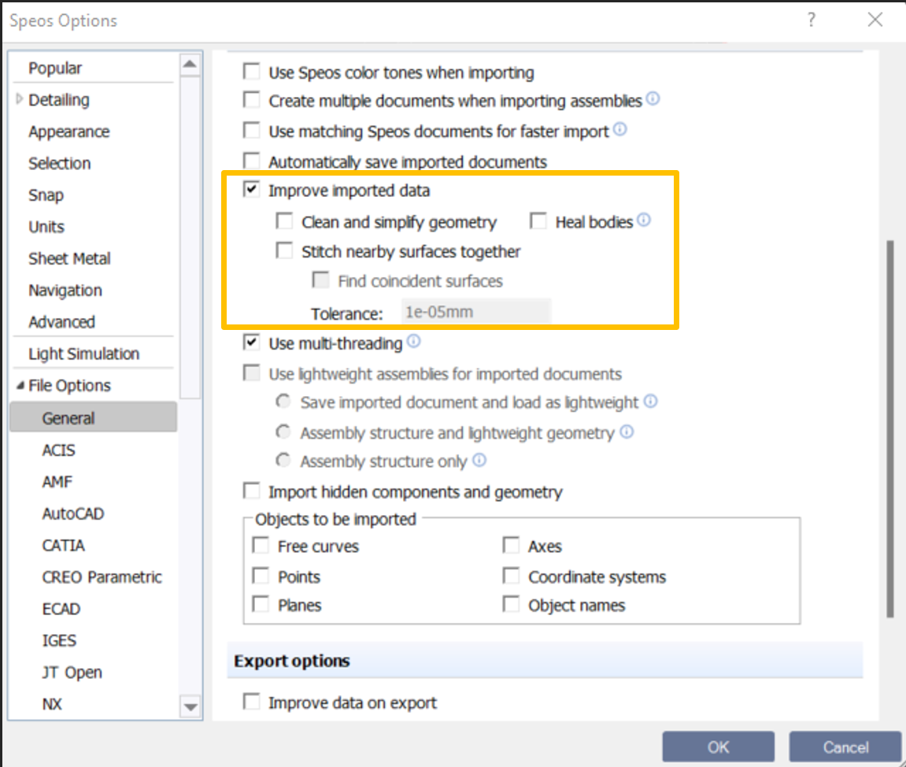Uncheck Improve imported data
This screenshot has width=906, height=767.
251,190
